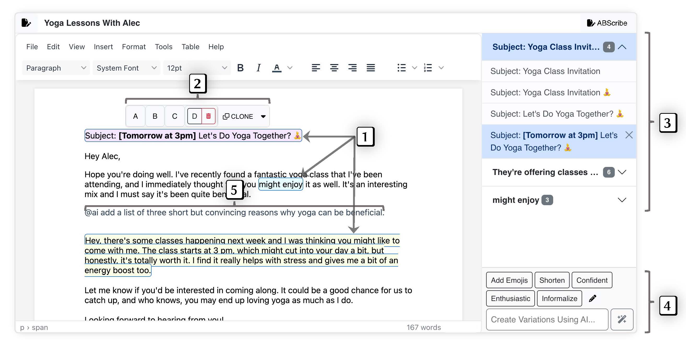Click the document title Yoga Lessons With Alec

pyautogui.click(x=92, y=23)
